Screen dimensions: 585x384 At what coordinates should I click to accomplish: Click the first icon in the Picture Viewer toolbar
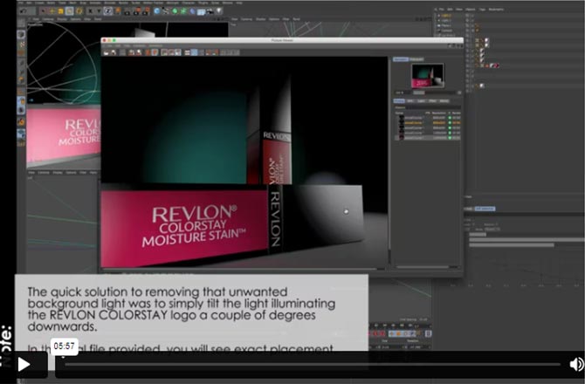[x=107, y=52]
